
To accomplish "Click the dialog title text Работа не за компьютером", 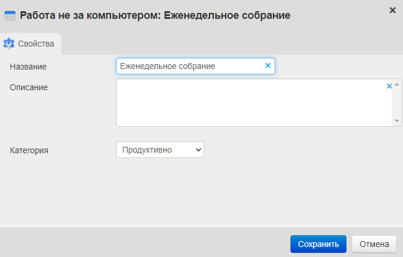I will 88,15.
